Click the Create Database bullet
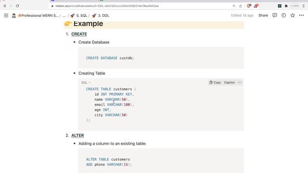 point(94,42)
